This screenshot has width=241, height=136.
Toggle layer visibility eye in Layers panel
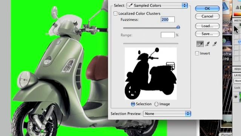(236, 97)
